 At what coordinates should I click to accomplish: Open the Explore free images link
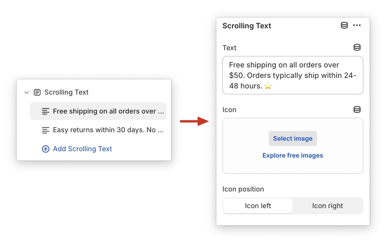click(293, 156)
